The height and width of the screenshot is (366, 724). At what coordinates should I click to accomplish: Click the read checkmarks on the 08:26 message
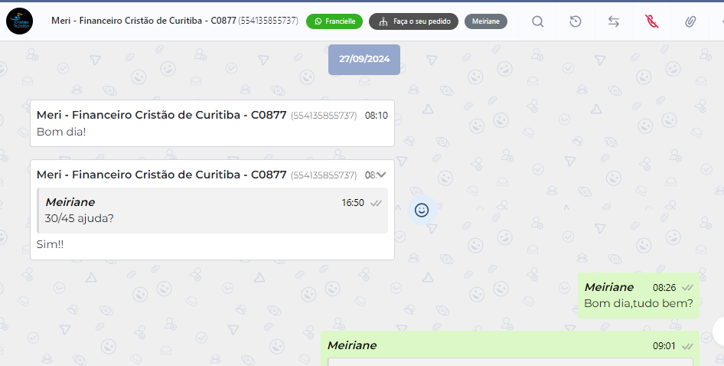click(687, 287)
